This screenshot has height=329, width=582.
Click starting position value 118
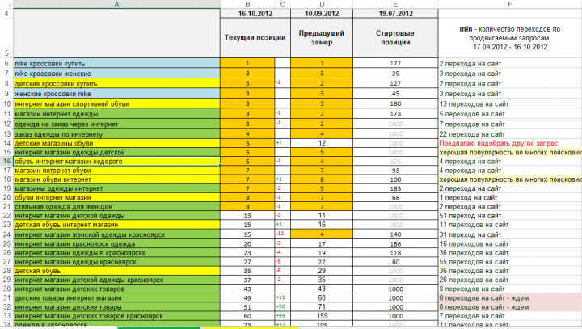(x=395, y=252)
